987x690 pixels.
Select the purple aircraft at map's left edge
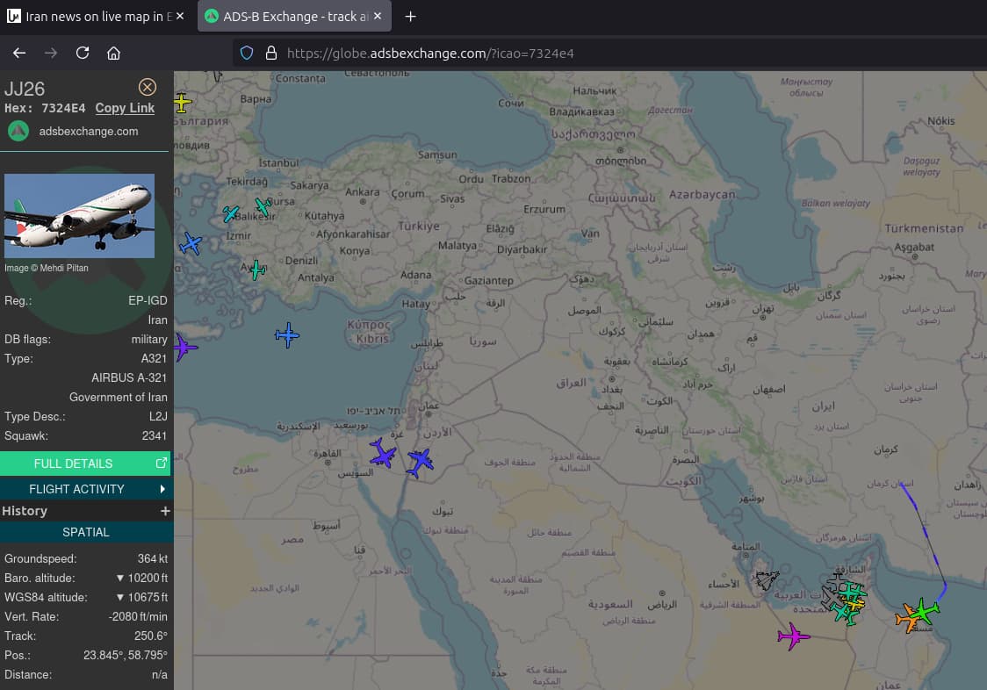point(184,347)
